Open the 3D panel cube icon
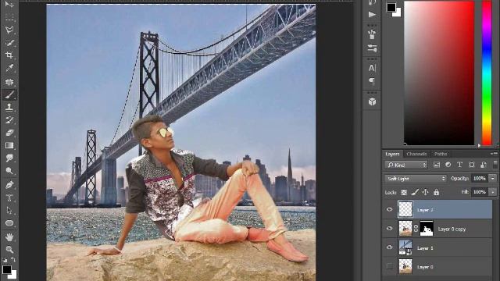Screen dimensions: 500x281 pos(372,101)
